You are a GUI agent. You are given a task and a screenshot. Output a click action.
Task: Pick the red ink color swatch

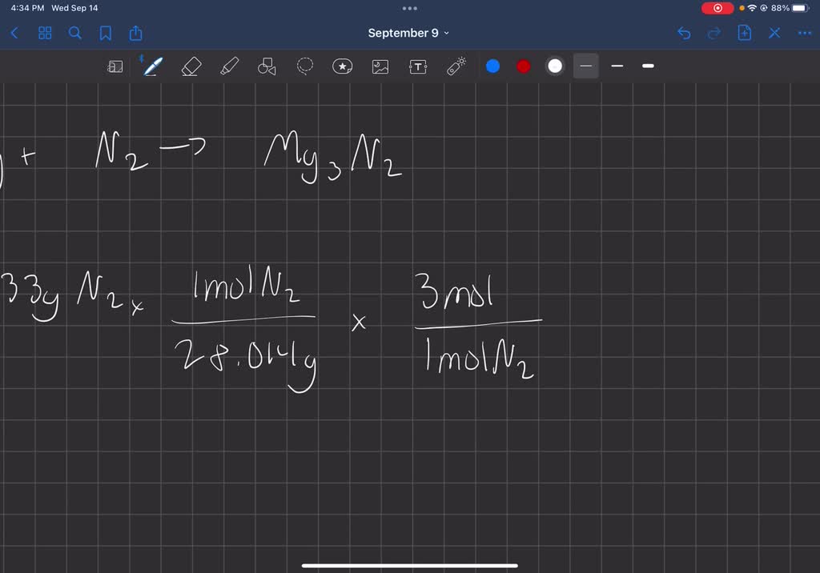[523, 66]
